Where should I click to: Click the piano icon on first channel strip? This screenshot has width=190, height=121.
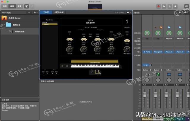(147, 74)
